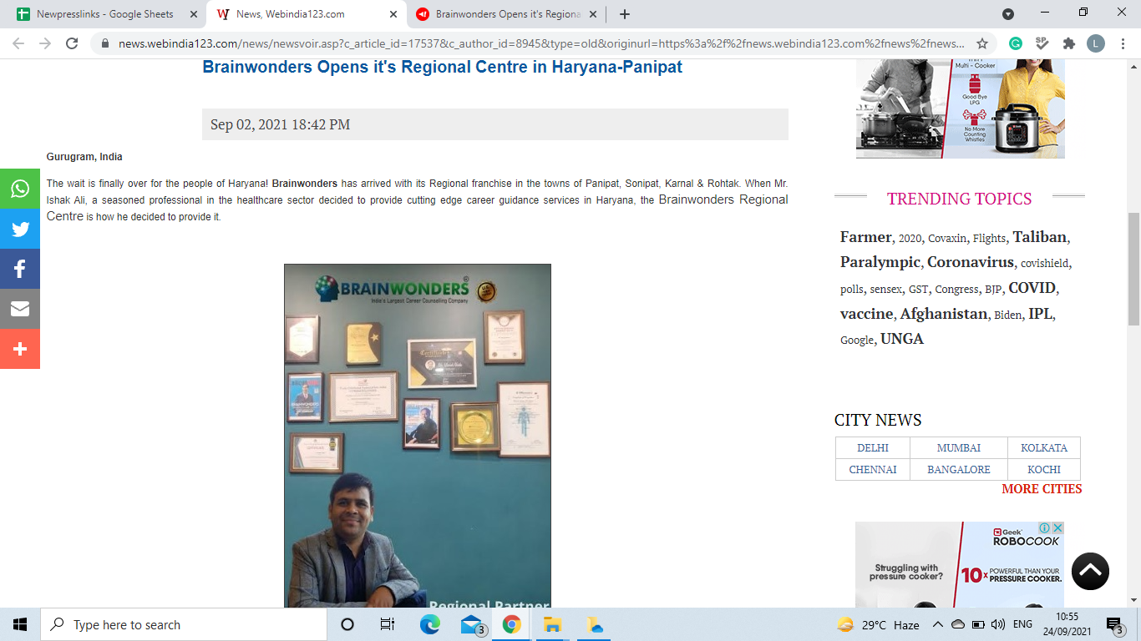Image resolution: width=1141 pixels, height=641 pixels.
Task: Share article on Twitter
Action: coord(20,229)
